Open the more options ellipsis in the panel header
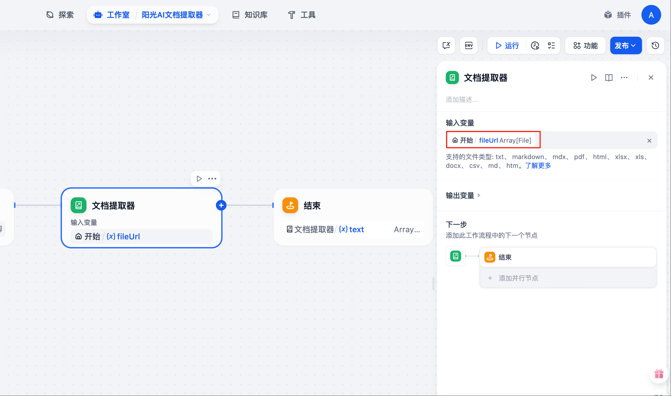 [x=624, y=78]
